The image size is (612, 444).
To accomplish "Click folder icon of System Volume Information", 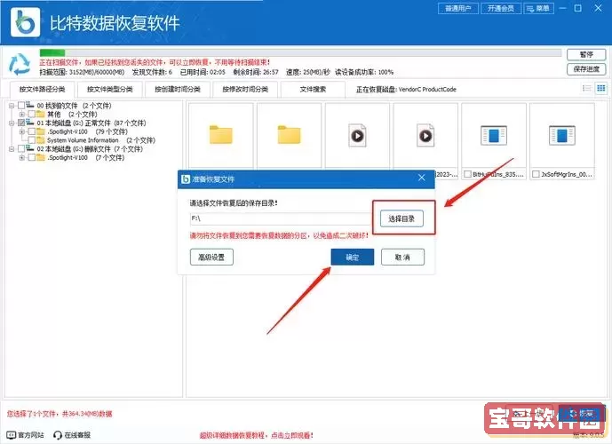I will tap(41, 140).
